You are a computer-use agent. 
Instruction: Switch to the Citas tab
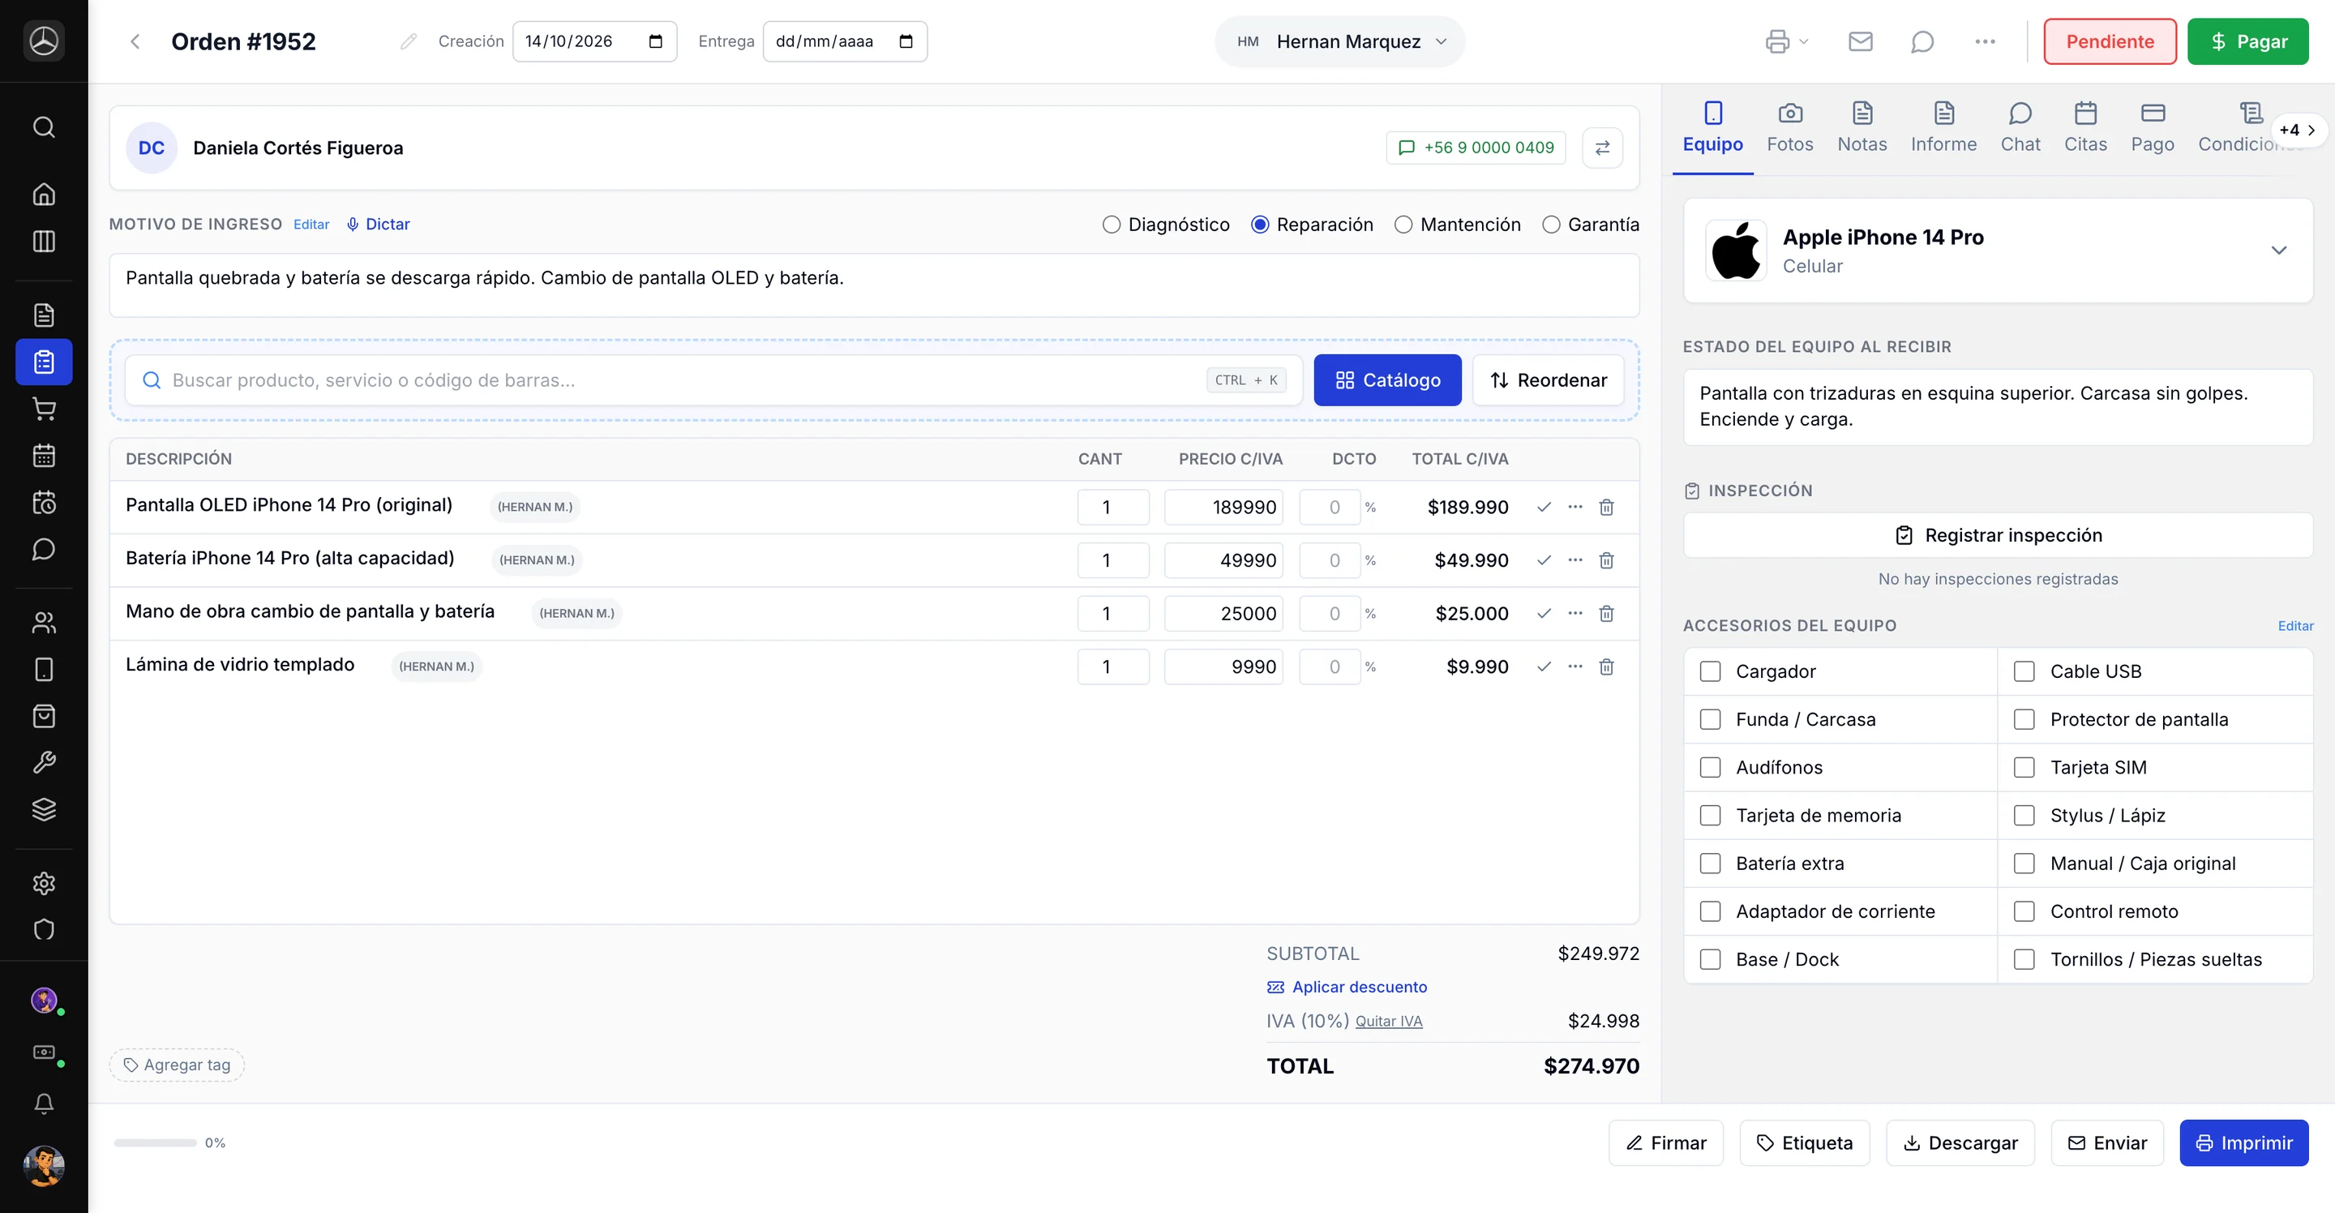2084,128
